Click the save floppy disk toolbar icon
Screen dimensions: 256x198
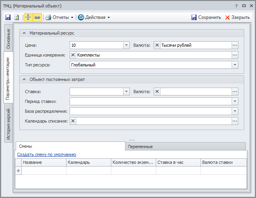pos(8,17)
